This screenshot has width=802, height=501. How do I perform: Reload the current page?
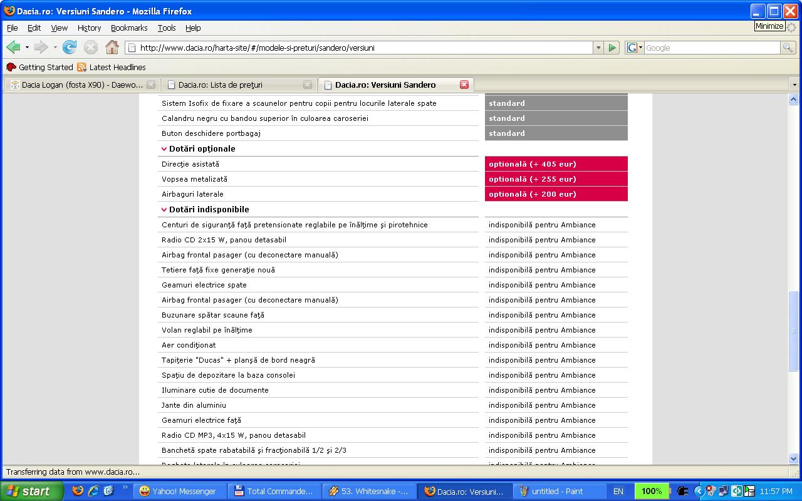[x=70, y=47]
